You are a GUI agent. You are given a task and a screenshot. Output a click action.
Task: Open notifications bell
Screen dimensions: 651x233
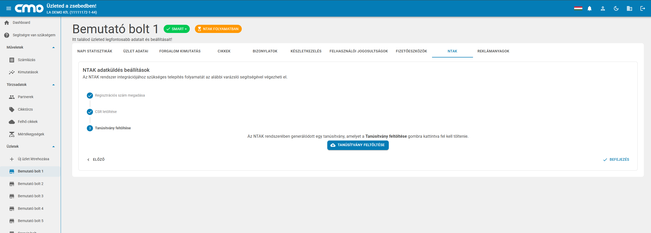point(590,8)
